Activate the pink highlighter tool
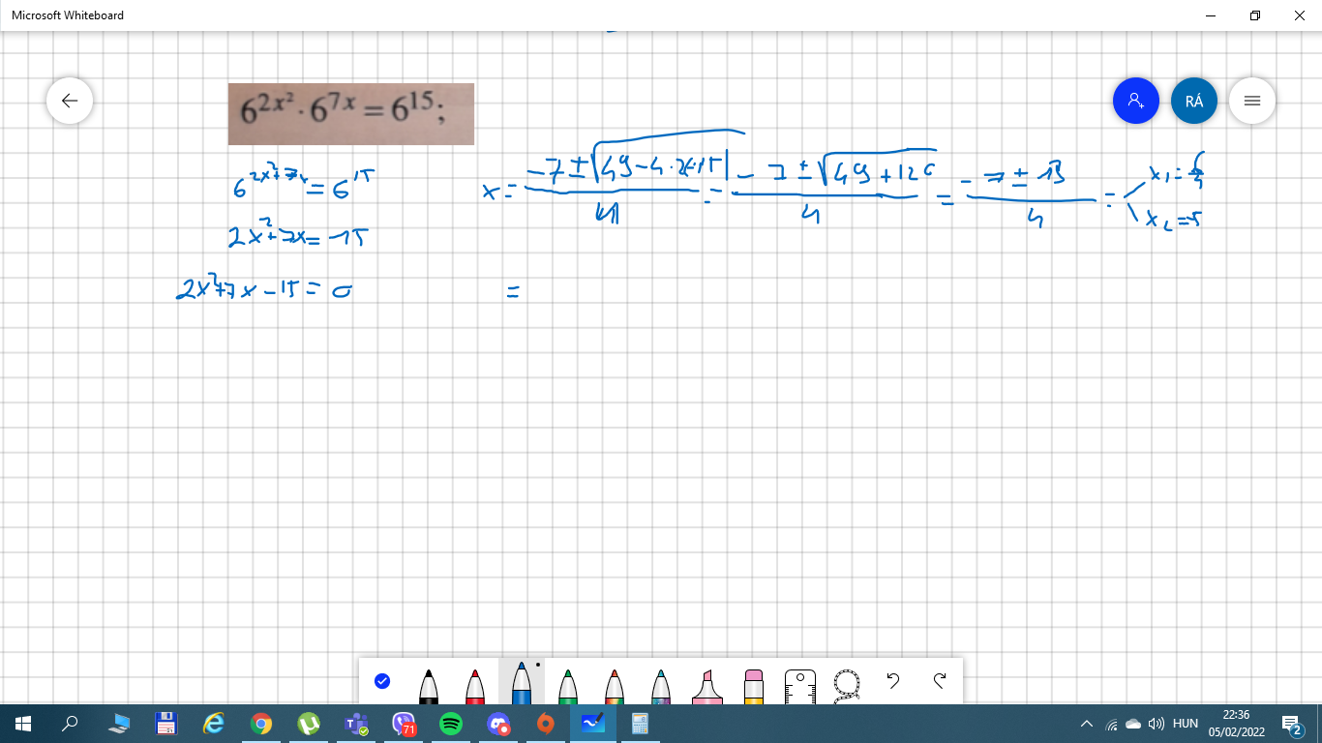 tap(707, 685)
